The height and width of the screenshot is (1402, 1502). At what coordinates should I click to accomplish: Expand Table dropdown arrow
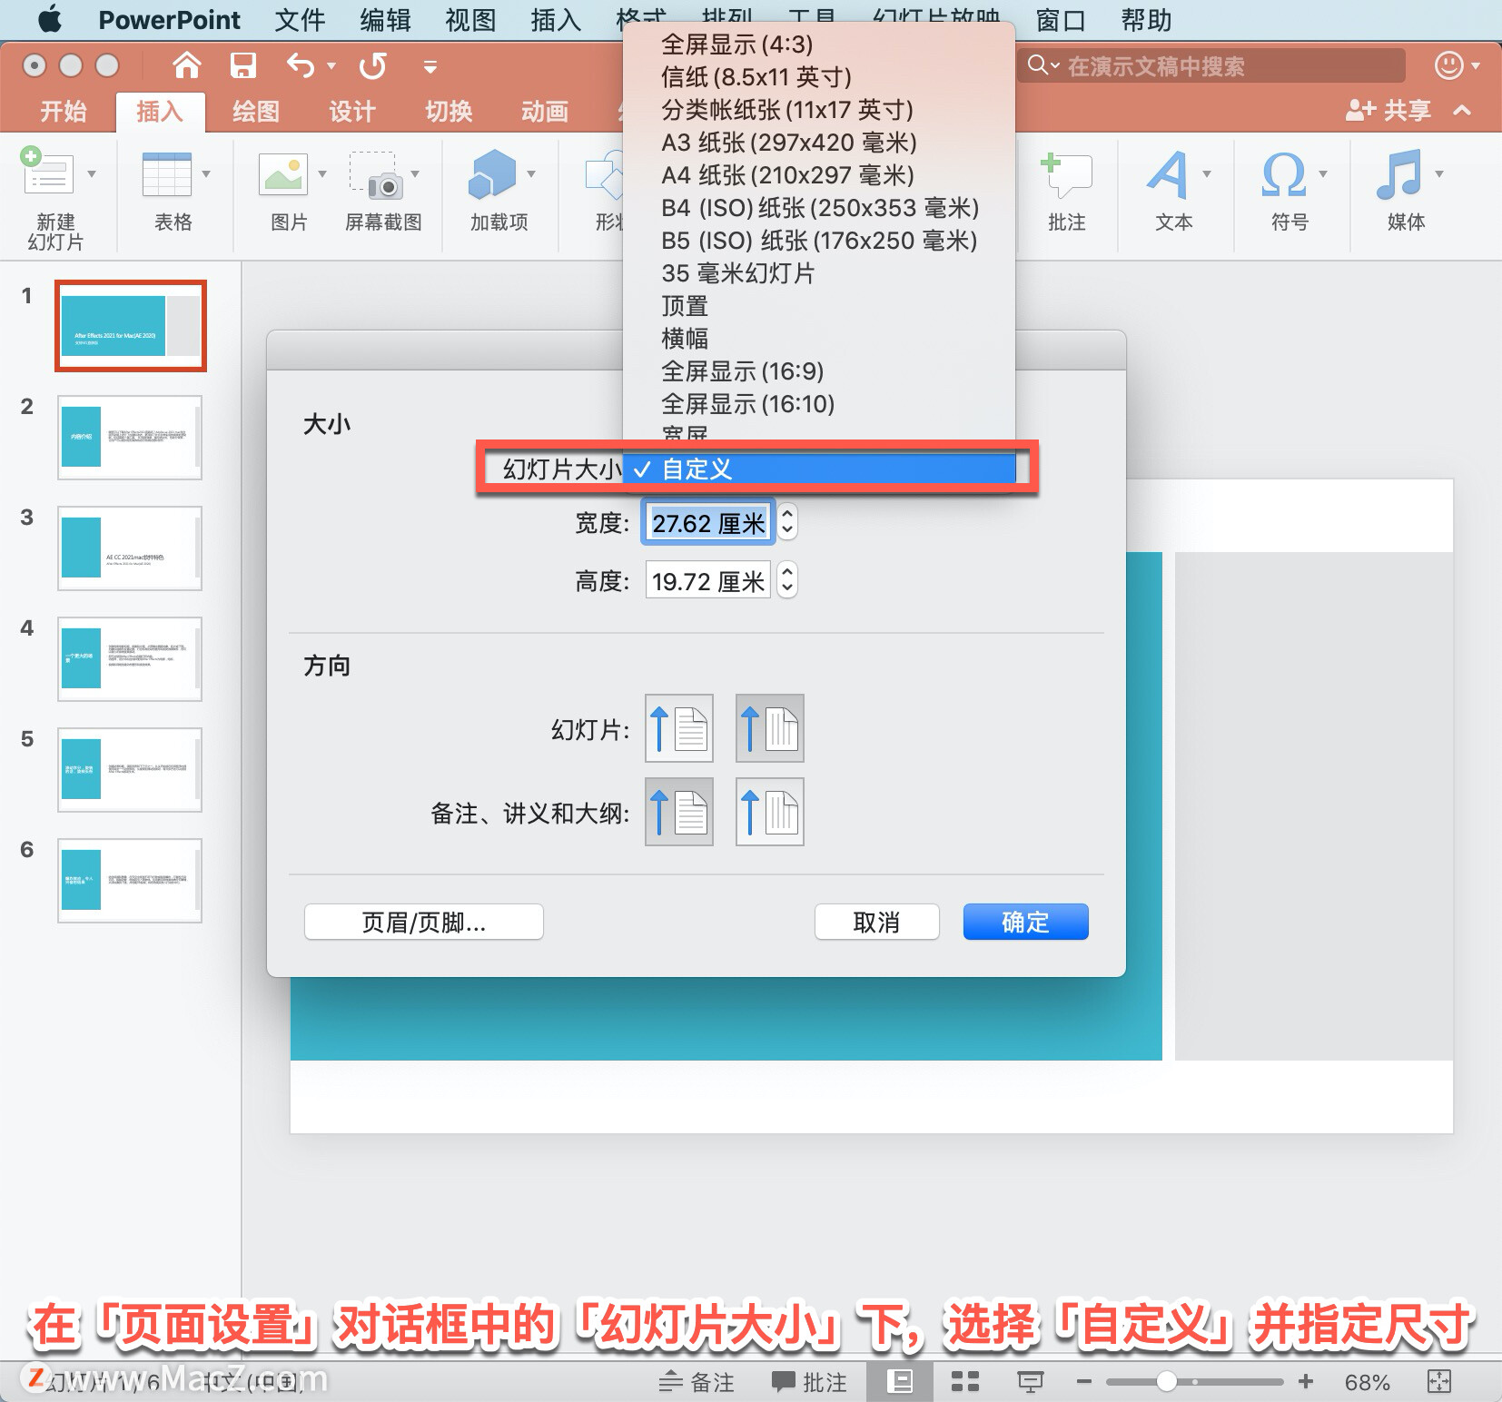pyautogui.click(x=206, y=173)
